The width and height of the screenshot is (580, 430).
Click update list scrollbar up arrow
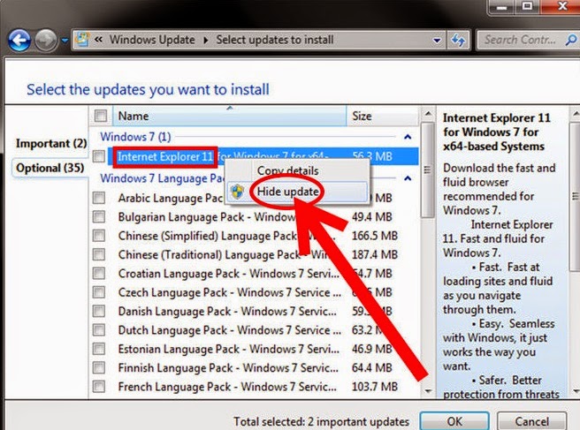428,114
